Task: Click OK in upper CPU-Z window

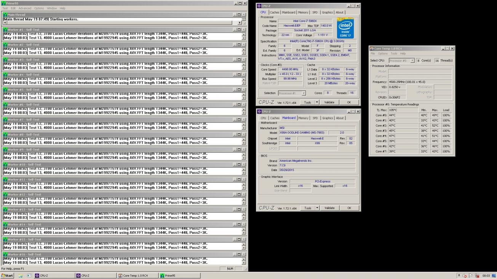Action: (x=349, y=102)
